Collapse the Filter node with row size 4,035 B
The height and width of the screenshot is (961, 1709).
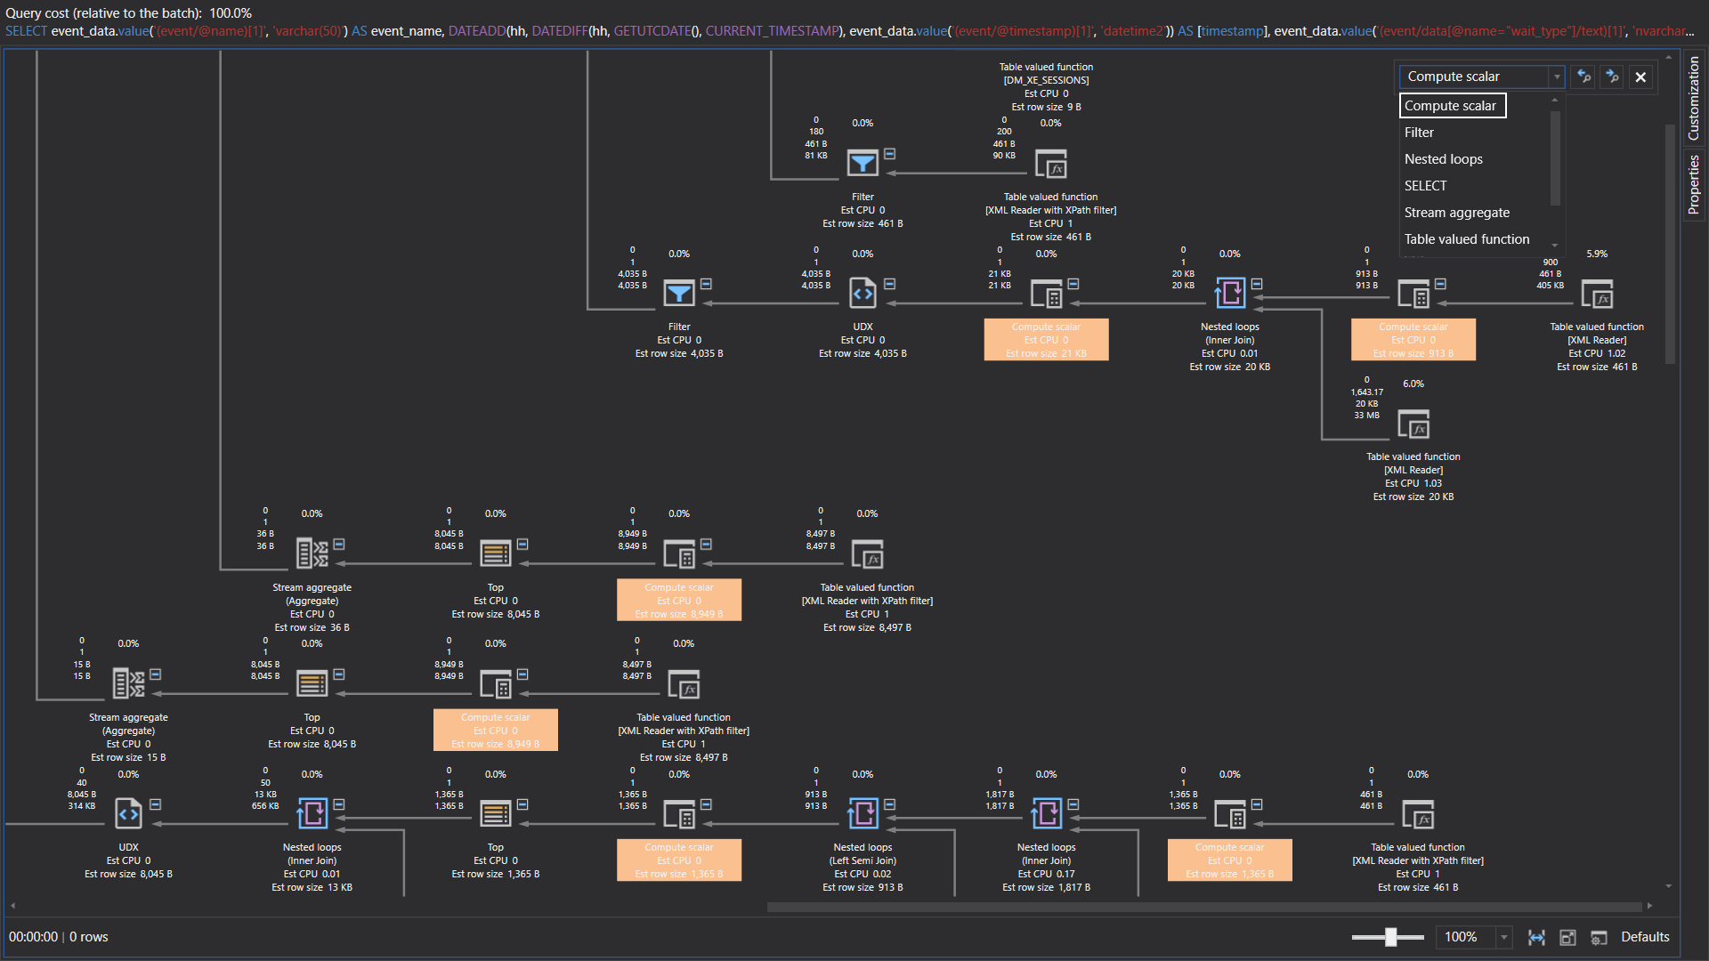[x=706, y=284]
